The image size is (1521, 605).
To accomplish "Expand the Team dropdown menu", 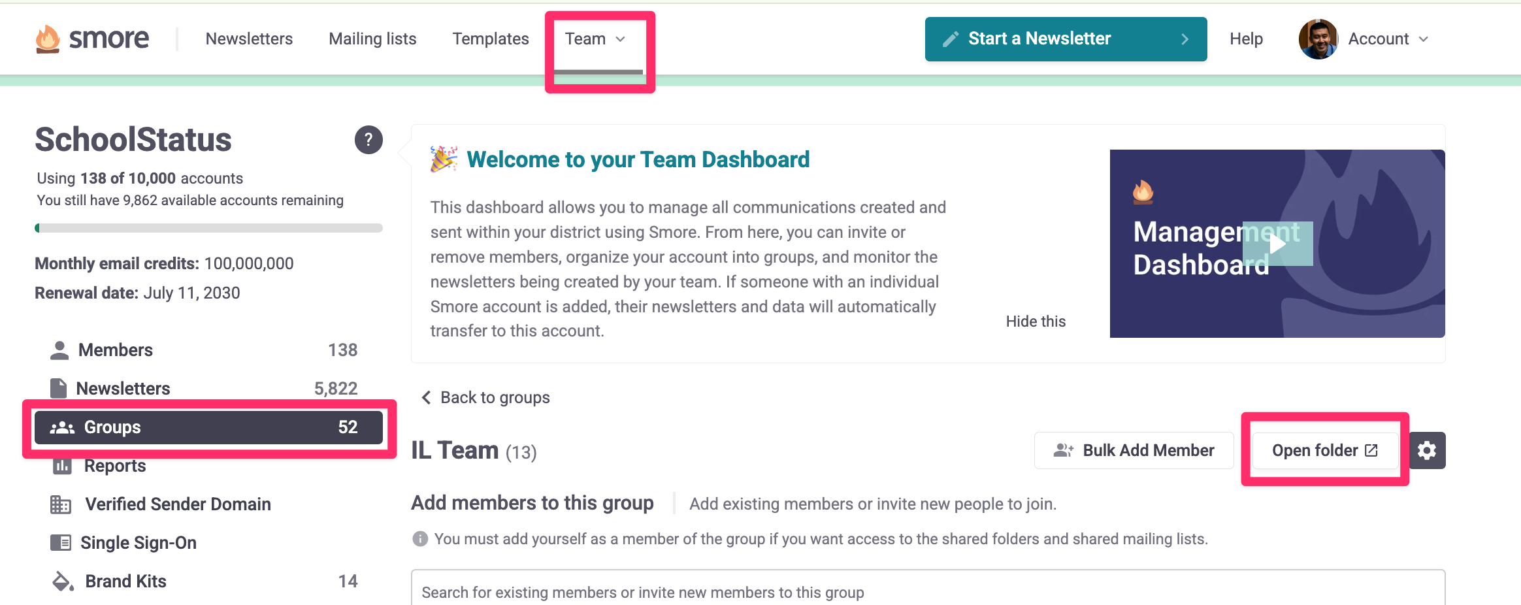I will pos(595,39).
